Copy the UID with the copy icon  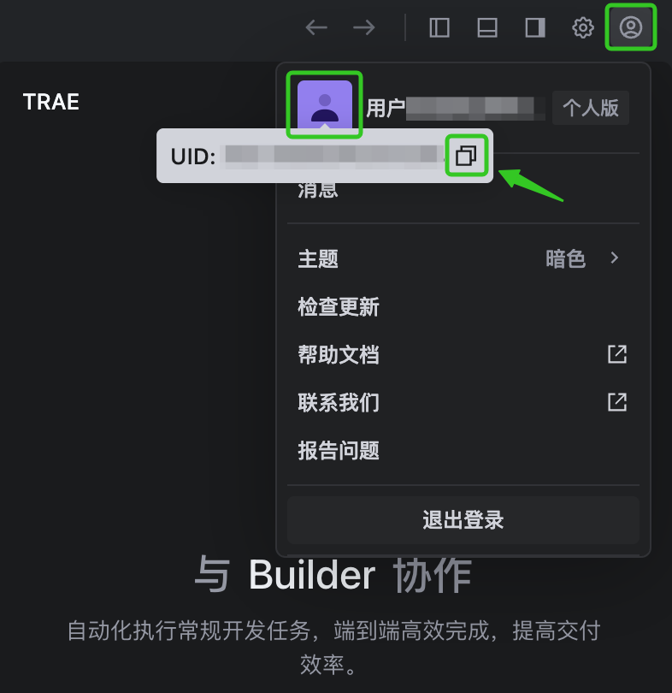point(466,156)
